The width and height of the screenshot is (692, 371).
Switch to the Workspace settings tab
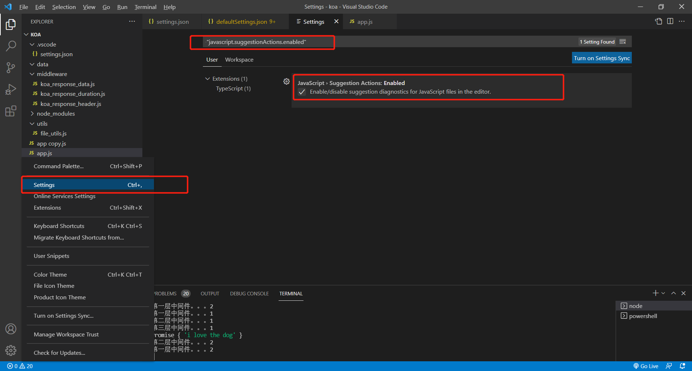point(239,59)
